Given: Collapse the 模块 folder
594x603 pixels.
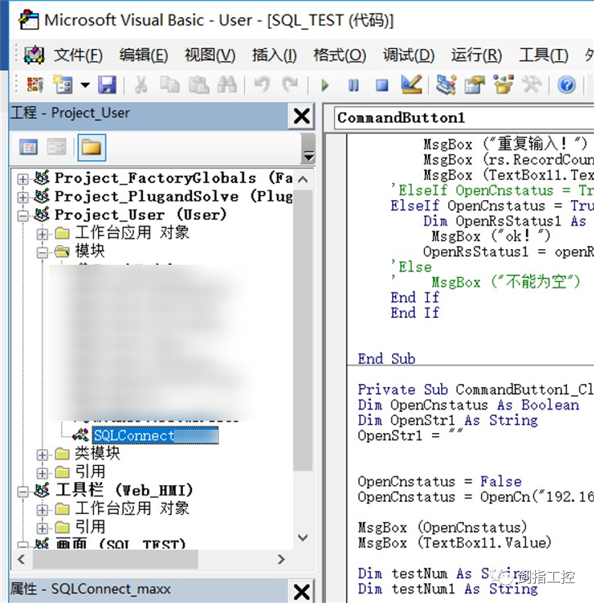Looking at the screenshot, I should point(41,250).
